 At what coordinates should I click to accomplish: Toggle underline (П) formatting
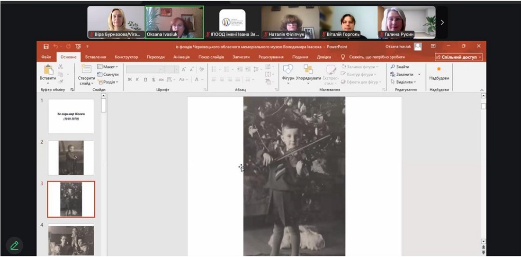point(145,80)
